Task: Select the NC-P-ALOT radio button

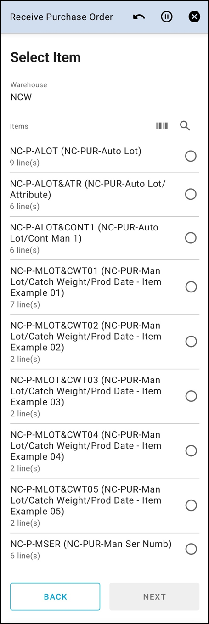Action: click(x=191, y=156)
